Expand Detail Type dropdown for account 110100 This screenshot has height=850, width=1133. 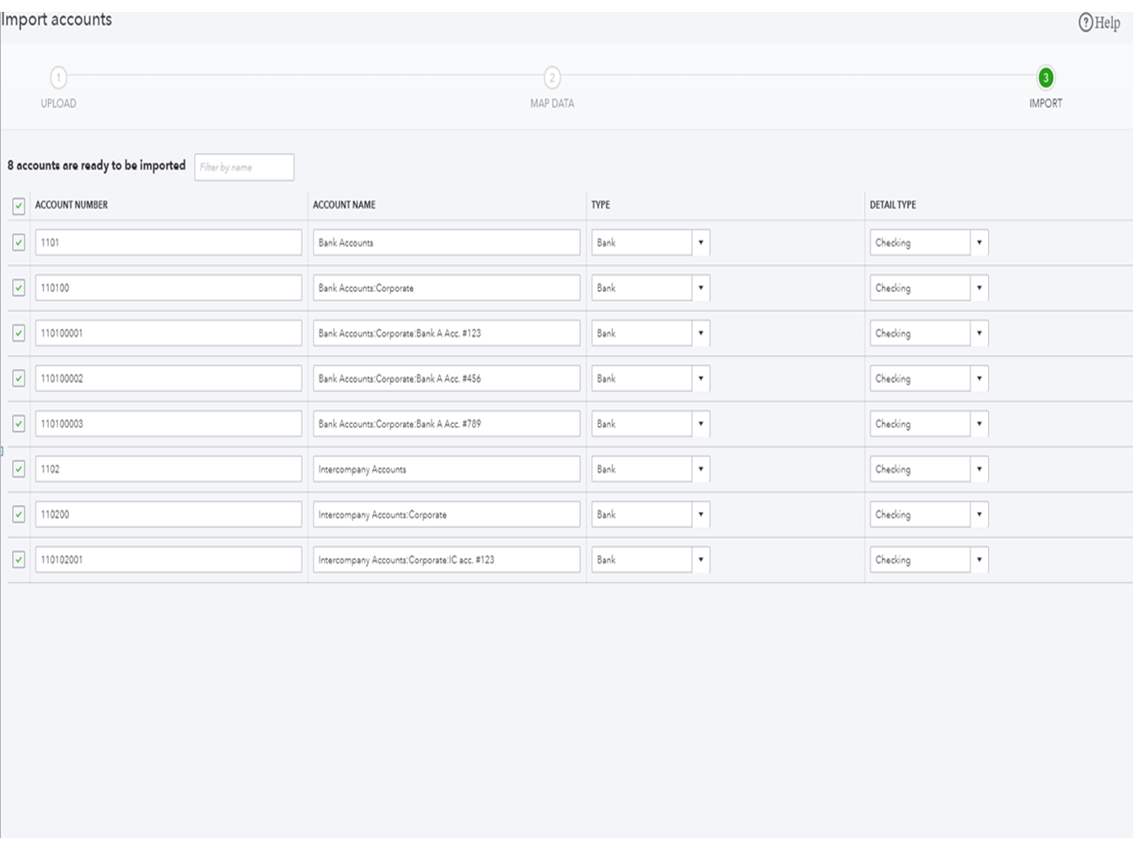[x=979, y=288]
